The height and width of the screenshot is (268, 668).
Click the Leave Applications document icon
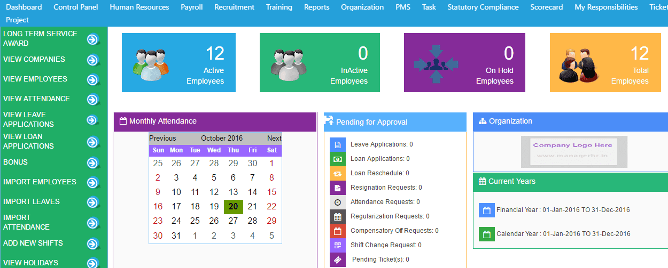tap(338, 144)
